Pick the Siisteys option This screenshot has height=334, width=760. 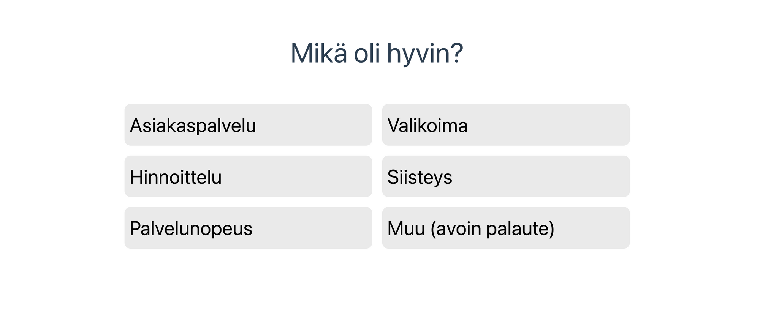coord(506,176)
